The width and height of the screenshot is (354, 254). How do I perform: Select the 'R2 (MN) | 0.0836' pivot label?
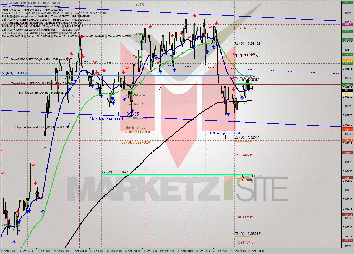click(x=14, y=73)
